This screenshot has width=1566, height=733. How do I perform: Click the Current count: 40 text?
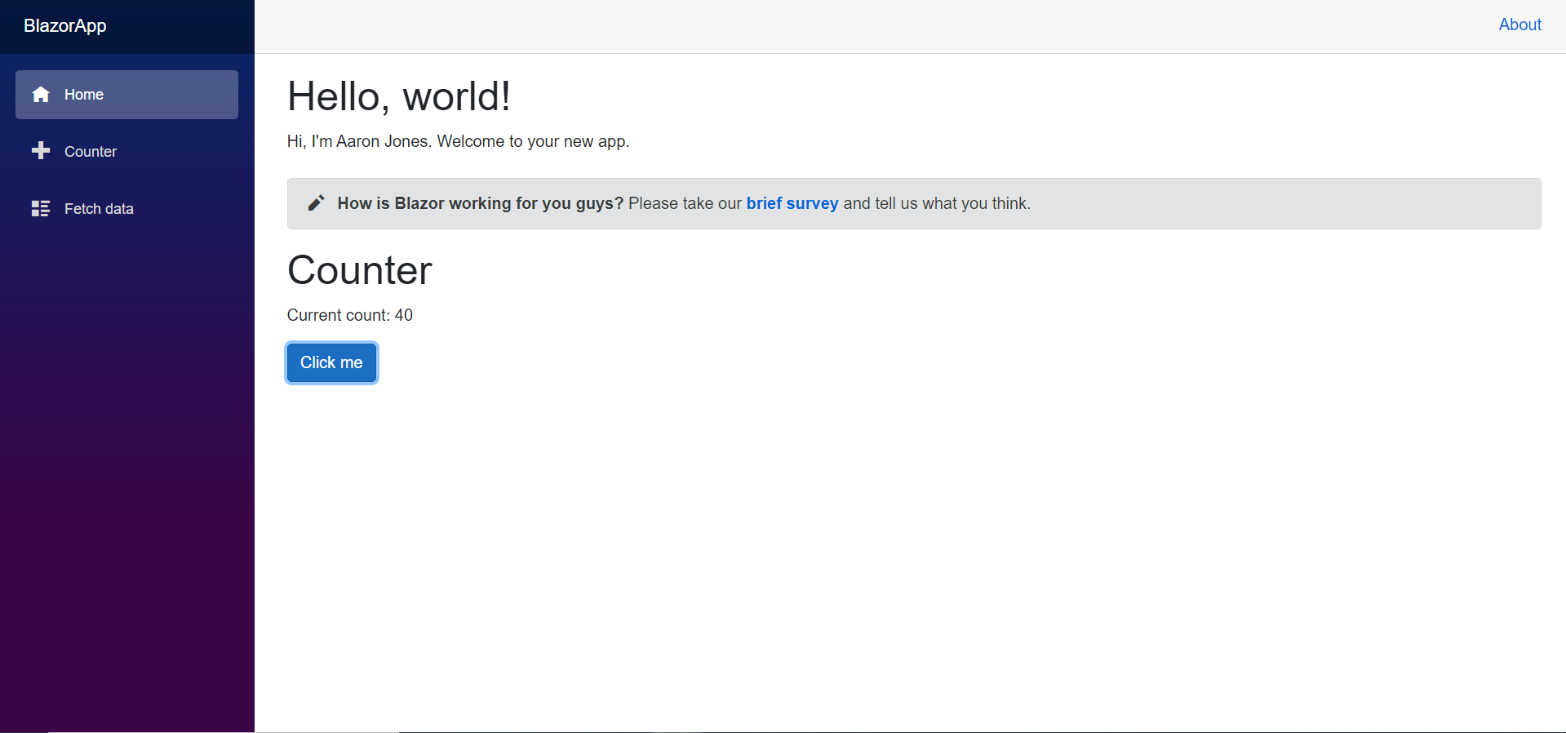click(x=350, y=315)
